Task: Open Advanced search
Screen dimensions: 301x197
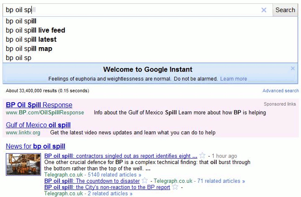Action: tap(280, 91)
